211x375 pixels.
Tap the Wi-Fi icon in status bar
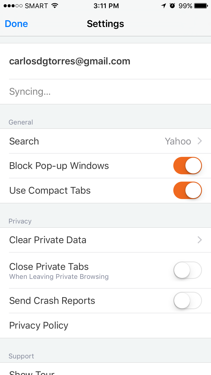click(x=55, y=6)
